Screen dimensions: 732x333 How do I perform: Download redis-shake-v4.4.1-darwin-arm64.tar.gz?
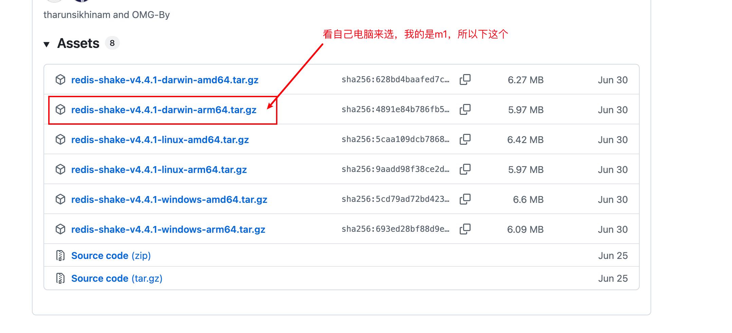pyautogui.click(x=164, y=110)
